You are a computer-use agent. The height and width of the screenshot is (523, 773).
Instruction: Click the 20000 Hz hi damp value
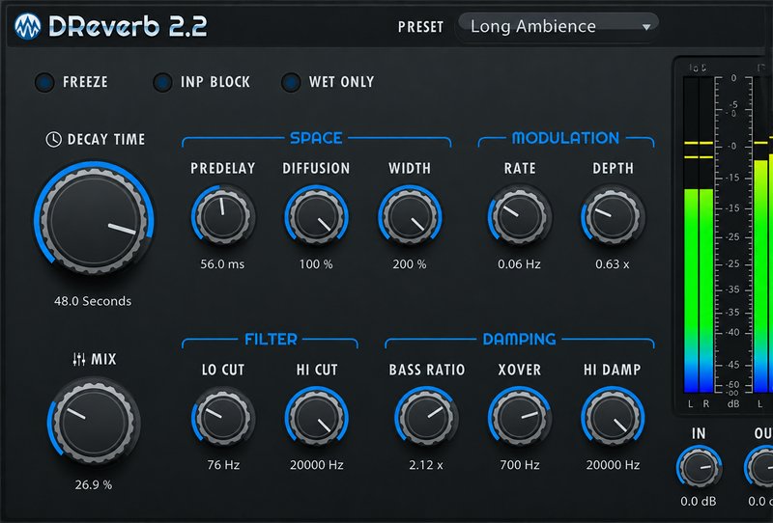click(613, 465)
